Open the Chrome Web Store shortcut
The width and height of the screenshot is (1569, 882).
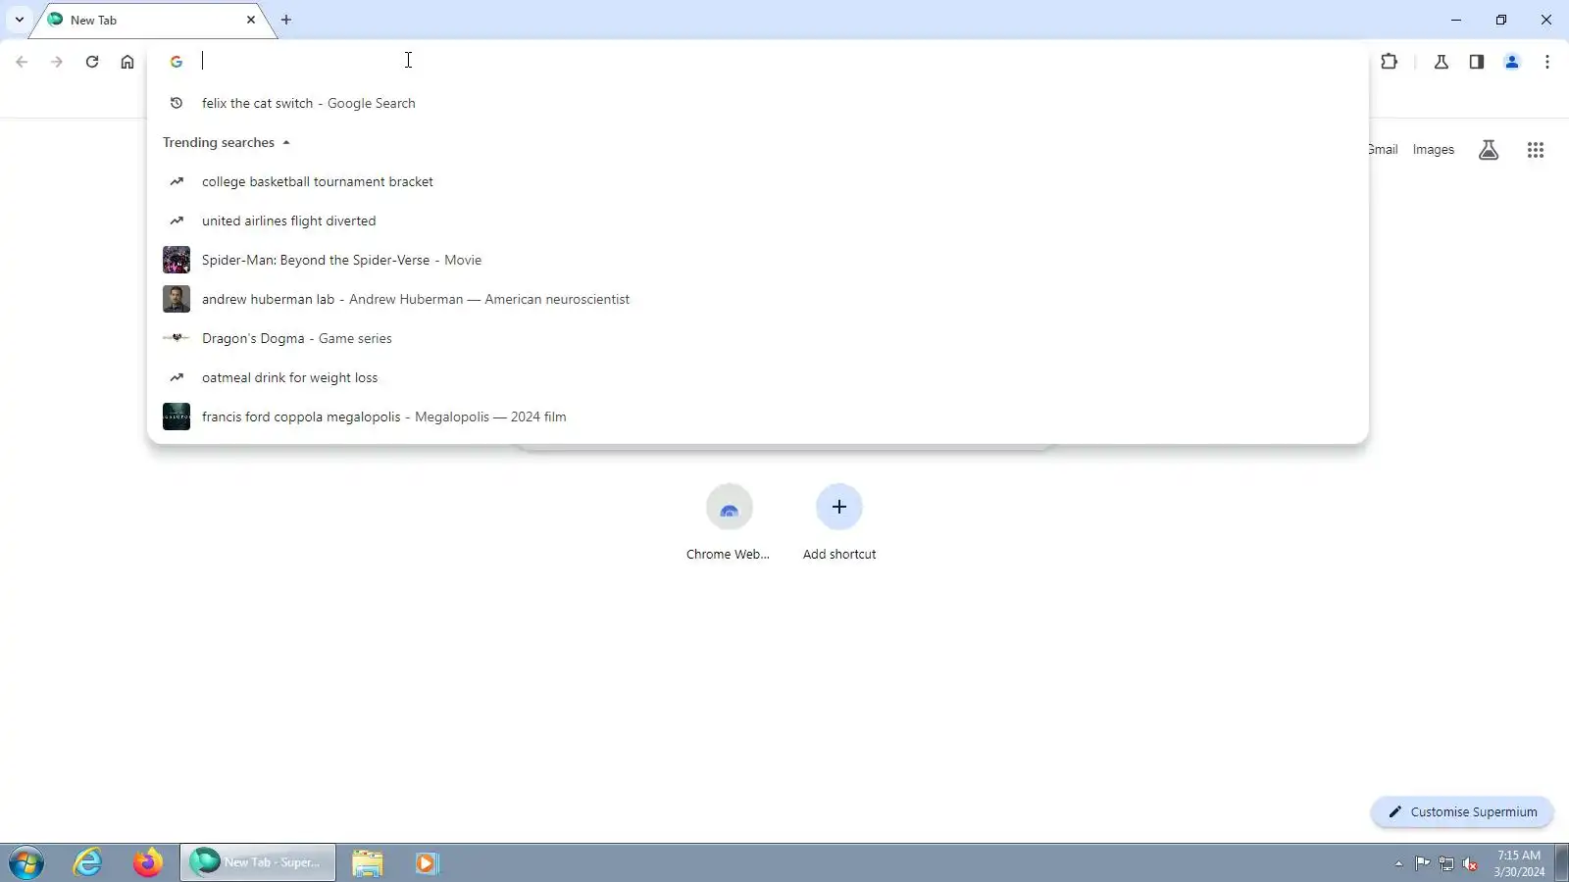pyautogui.click(x=729, y=522)
